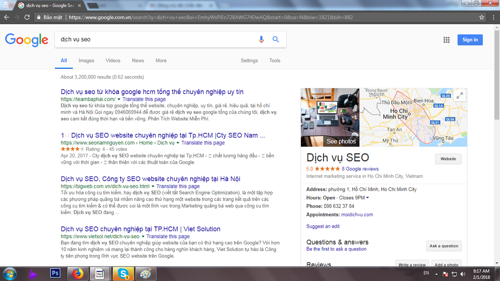Expand hours dropdown next to Closes 9PM
The height and width of the screenshot is (281, 500).
click(367, 198)
